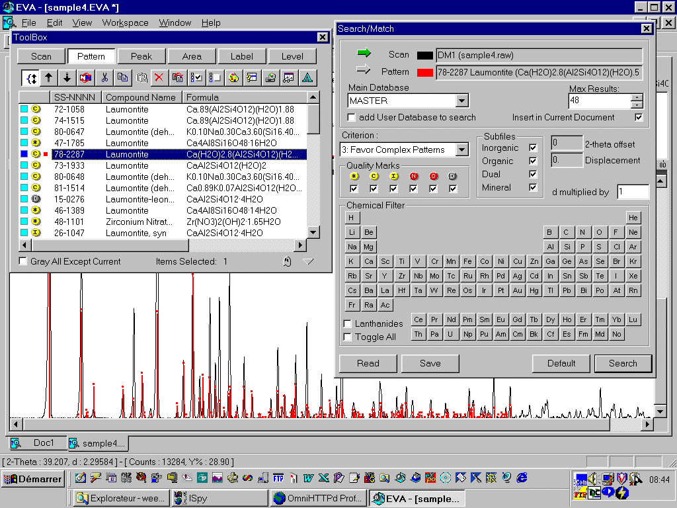Enable the Lanthanides checkbox

point(348,323)
